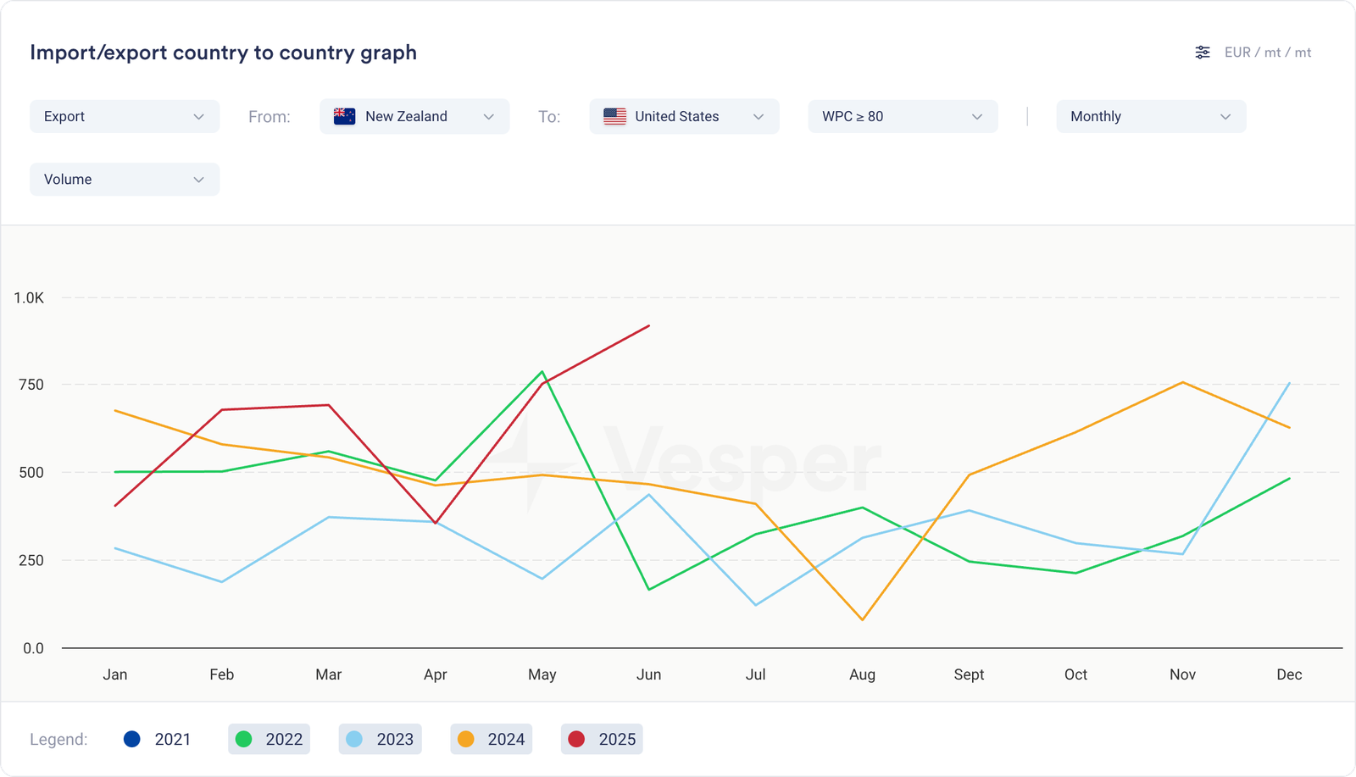
Task: Click the dark blue 2021 color dot
Action: coord(132,739)
